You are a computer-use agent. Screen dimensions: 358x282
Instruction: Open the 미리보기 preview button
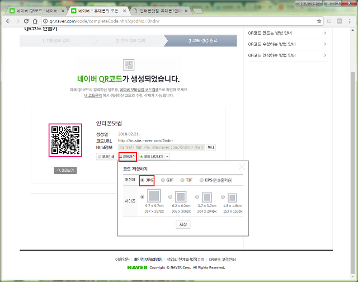pos(65,170)
